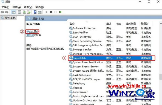Click the 停止 this service link
The width and height of the screenshot is (162, 105).
tap(29, 31)
